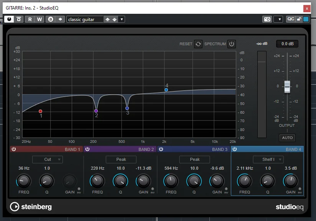Screen dimensions: 316x221
Task: Click the classic guitar preset name field
Action: pyautogui.click(x=85, y=19)
